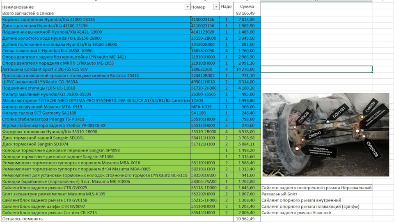Open the Номер column filter dropdown
Screen dimensions: 394x222
point(216,7)
